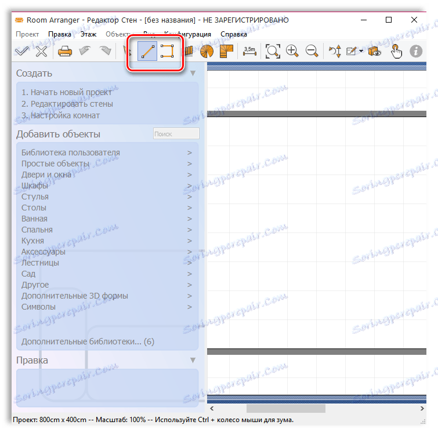This screenshot has height=436, width=438.
Task: Click the horizontal scrollbar thumb
Action: 286,408
